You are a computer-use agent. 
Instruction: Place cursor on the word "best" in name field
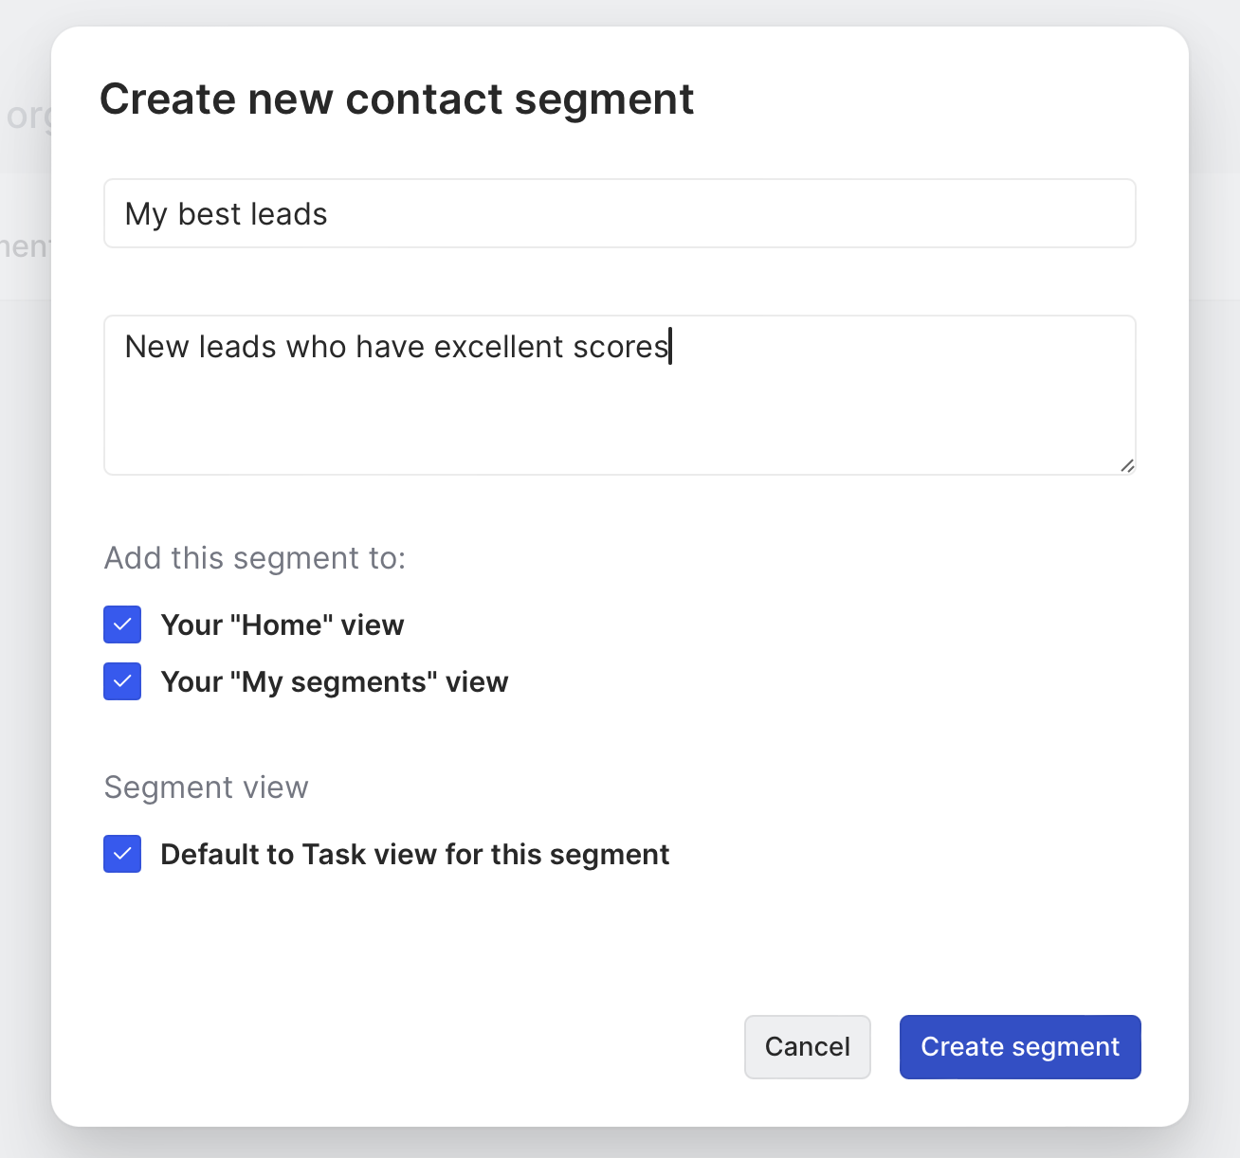[210, 215]
